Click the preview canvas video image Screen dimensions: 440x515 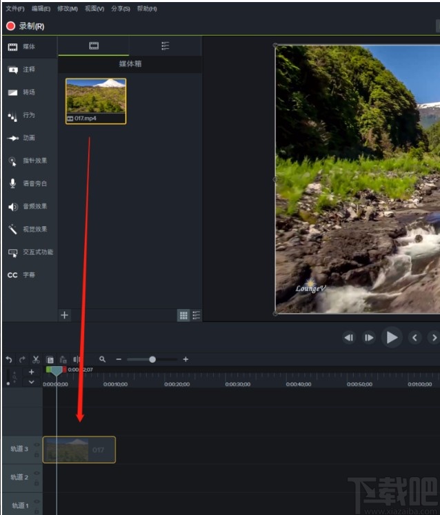[357, 179]
